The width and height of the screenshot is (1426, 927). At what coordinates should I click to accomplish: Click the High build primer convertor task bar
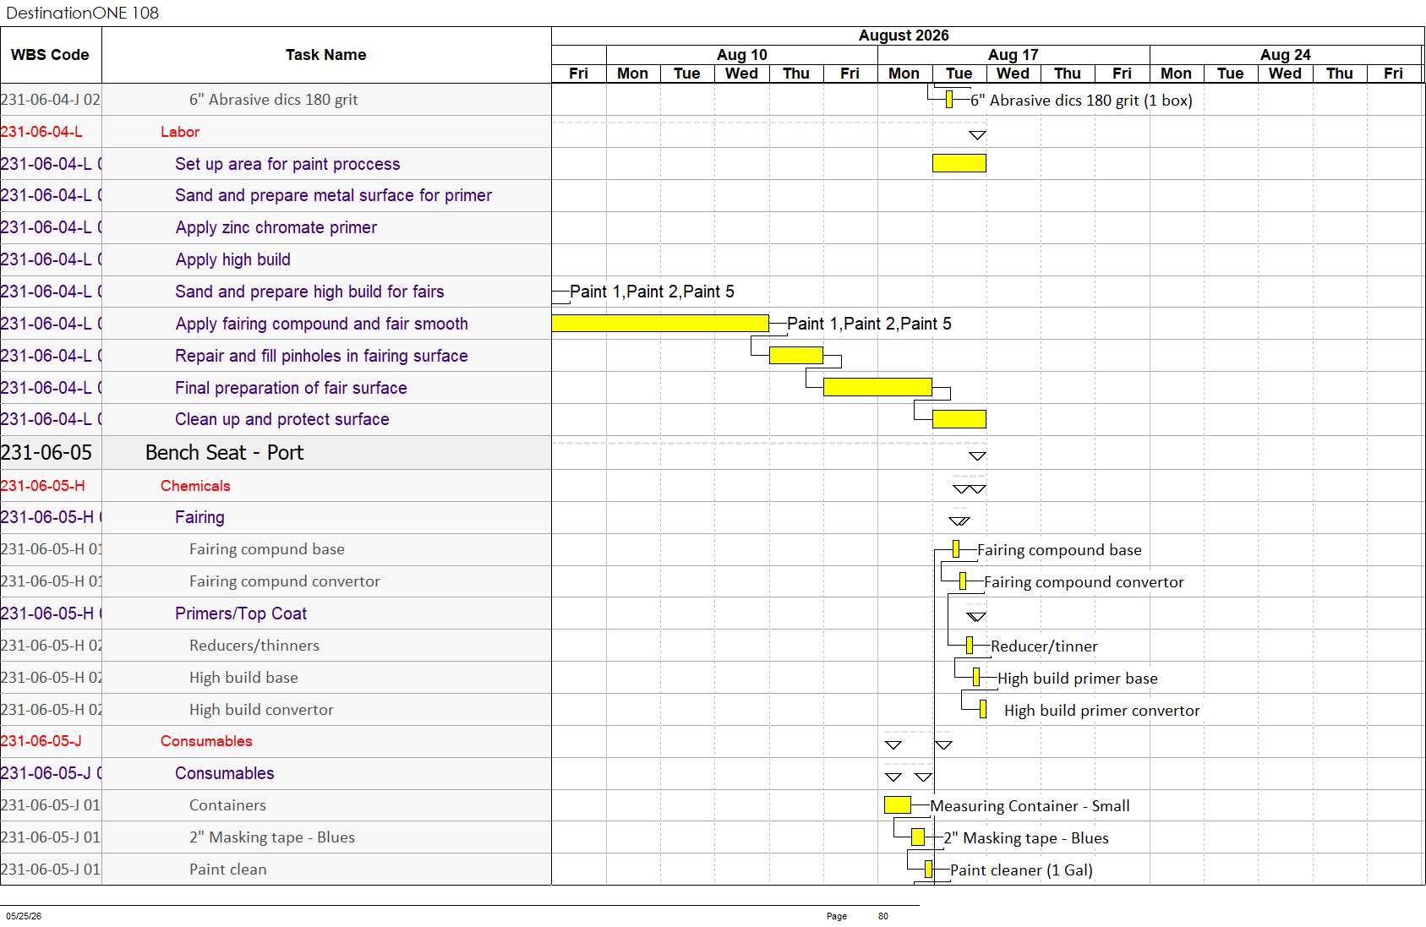983,709
